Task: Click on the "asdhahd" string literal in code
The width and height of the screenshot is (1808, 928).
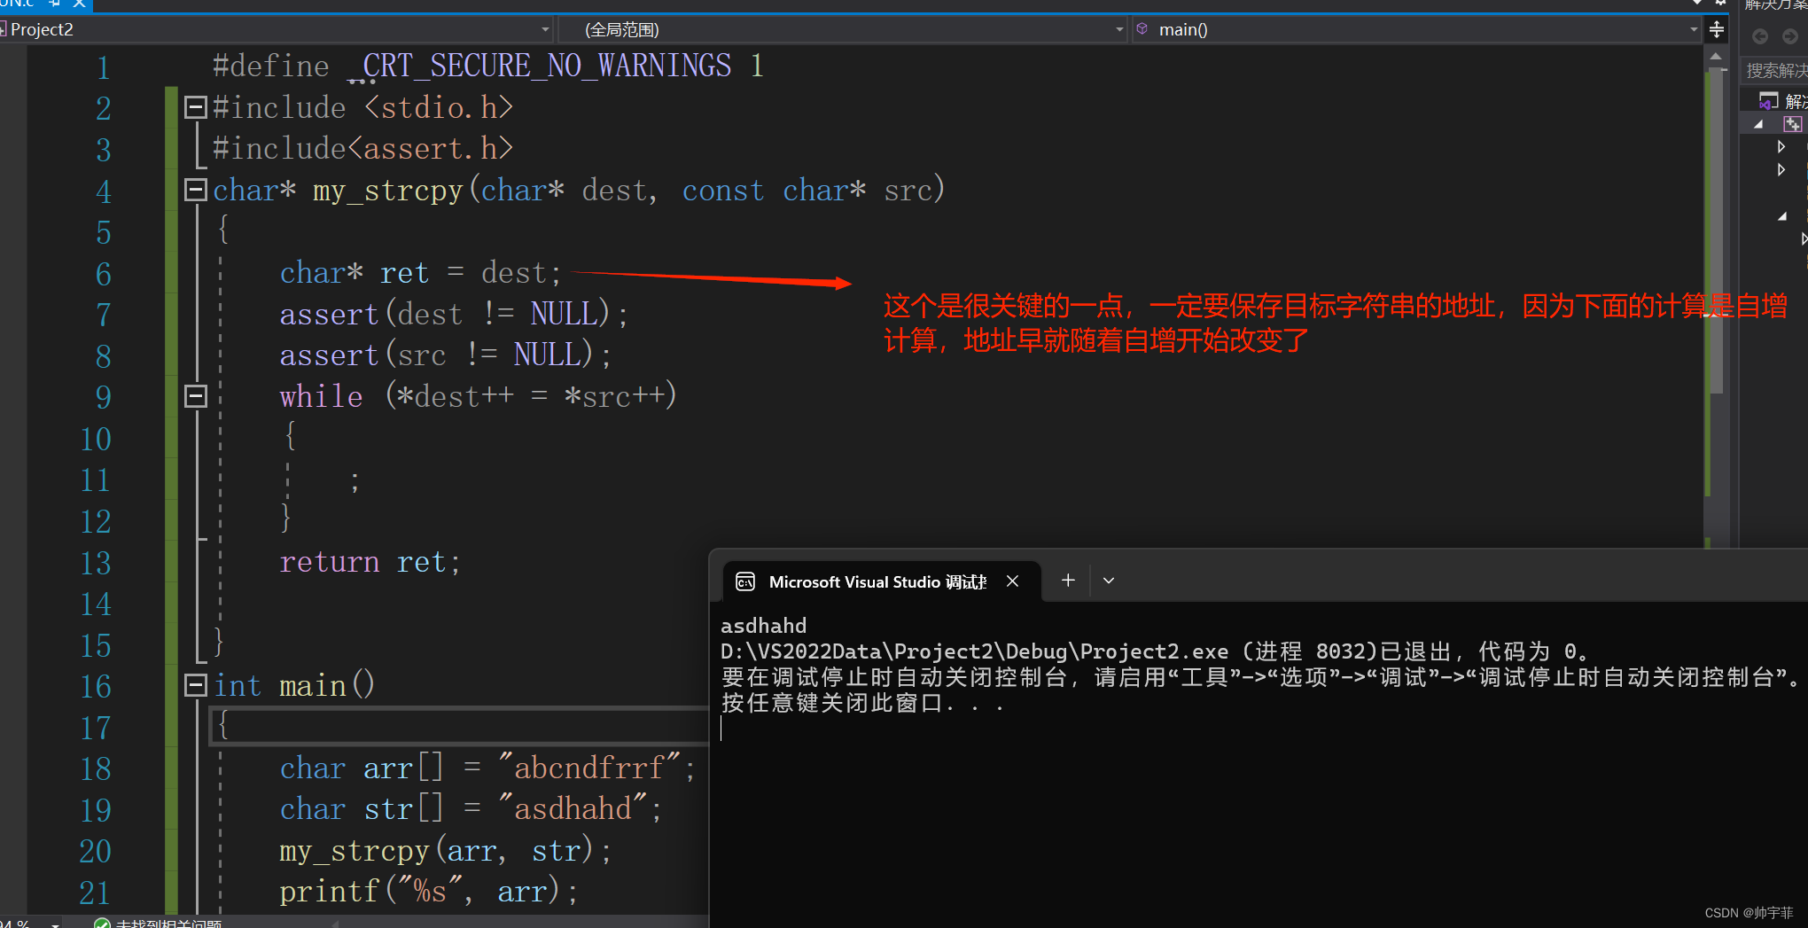Action: (x=573, y=808)
